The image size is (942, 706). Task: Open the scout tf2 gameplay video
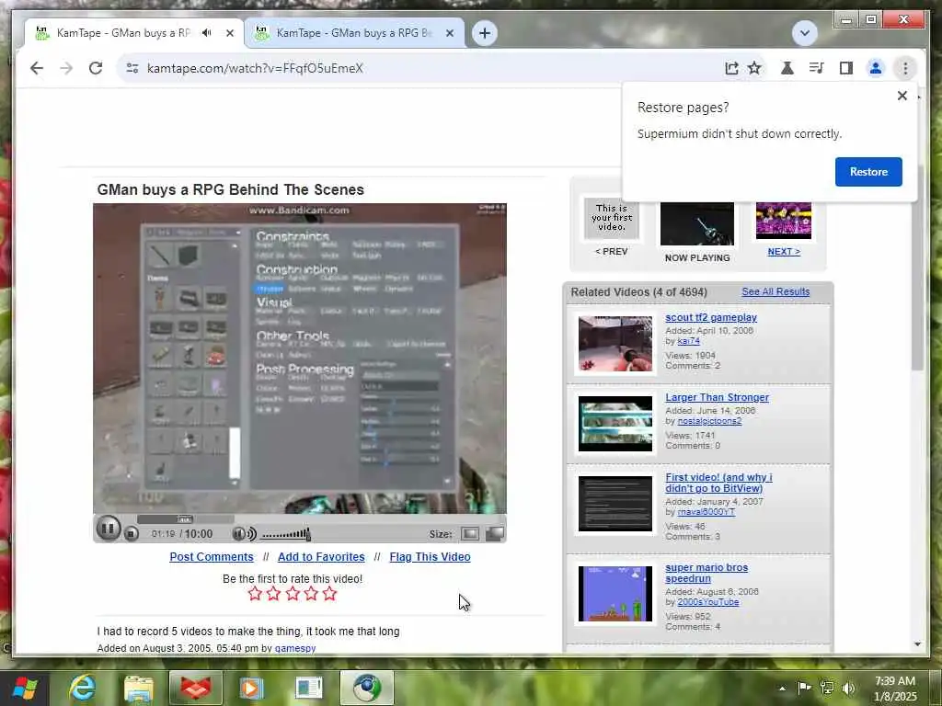711,317
